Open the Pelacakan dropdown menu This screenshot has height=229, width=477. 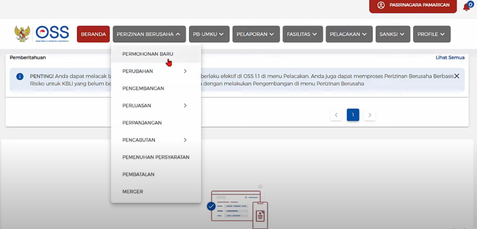[349, 34]
